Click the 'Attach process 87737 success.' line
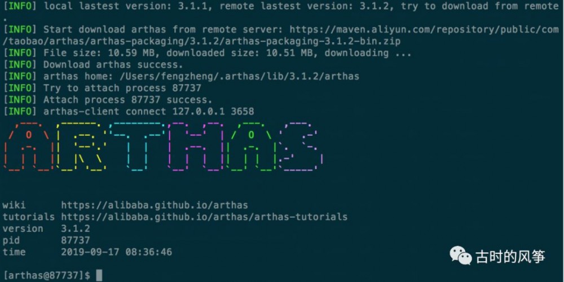564x282 pixels. click(x=127, y=100)
